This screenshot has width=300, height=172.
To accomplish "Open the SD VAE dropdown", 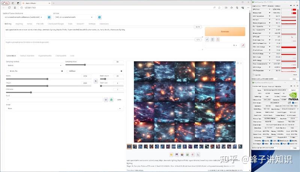I will click(74, 17).
